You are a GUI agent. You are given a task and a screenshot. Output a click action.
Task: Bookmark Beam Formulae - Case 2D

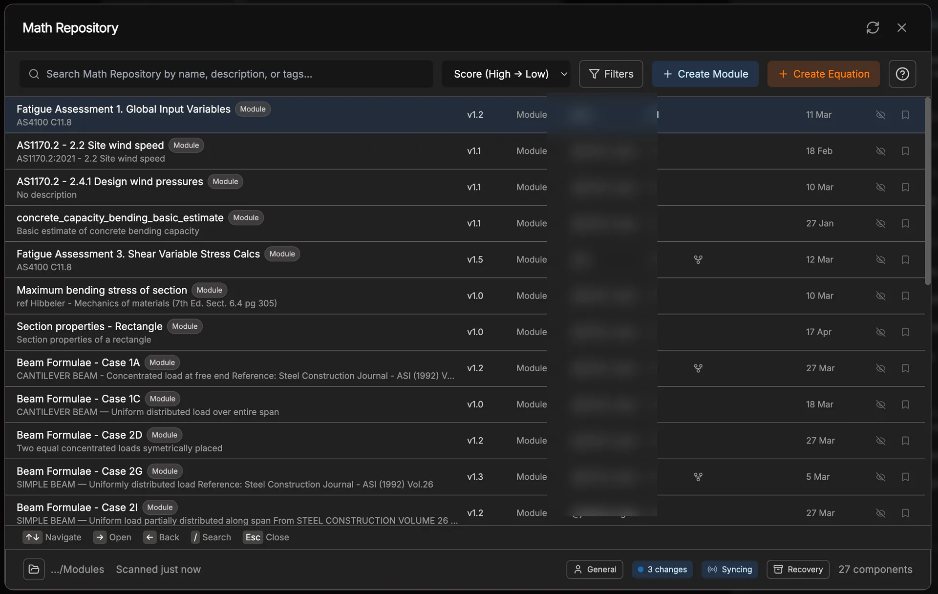(x=905, y=441)
